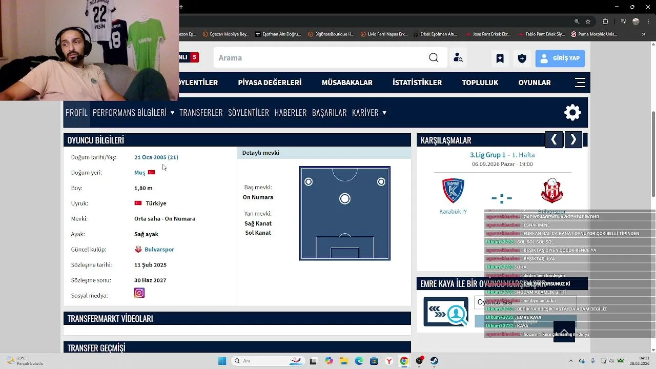Switch to the Başarılar tab
The height and width of the screenshot is (369, 656).
tap(330, 112)
